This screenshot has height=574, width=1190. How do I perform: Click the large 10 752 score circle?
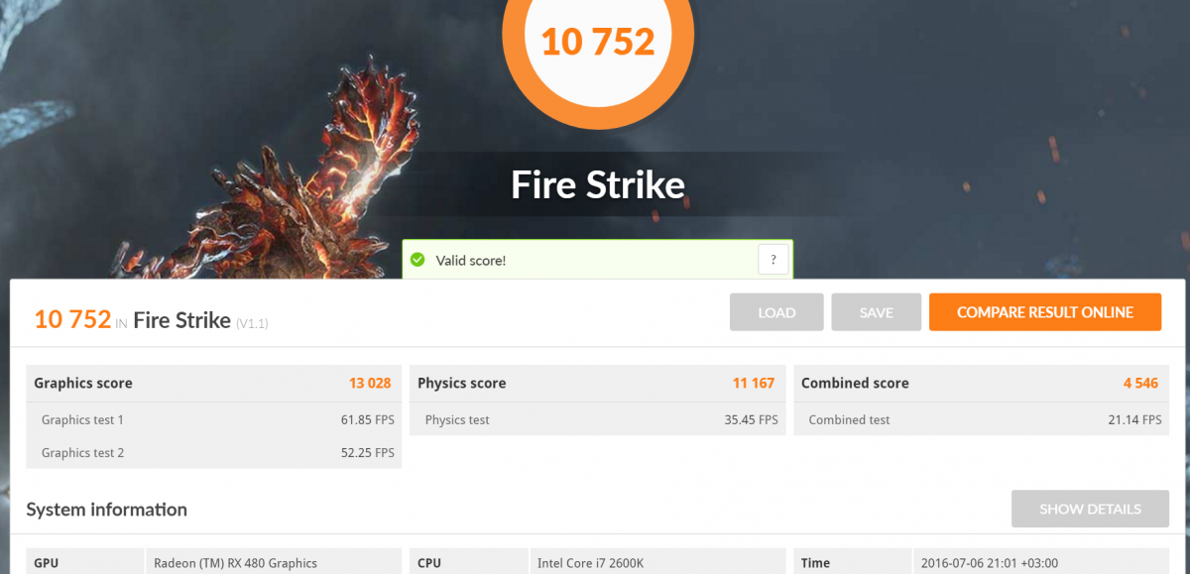(x=598, y=42)
